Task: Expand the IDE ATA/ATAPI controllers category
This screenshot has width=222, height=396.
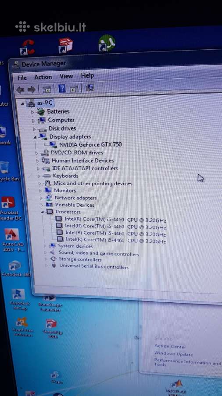Action: 38,169
